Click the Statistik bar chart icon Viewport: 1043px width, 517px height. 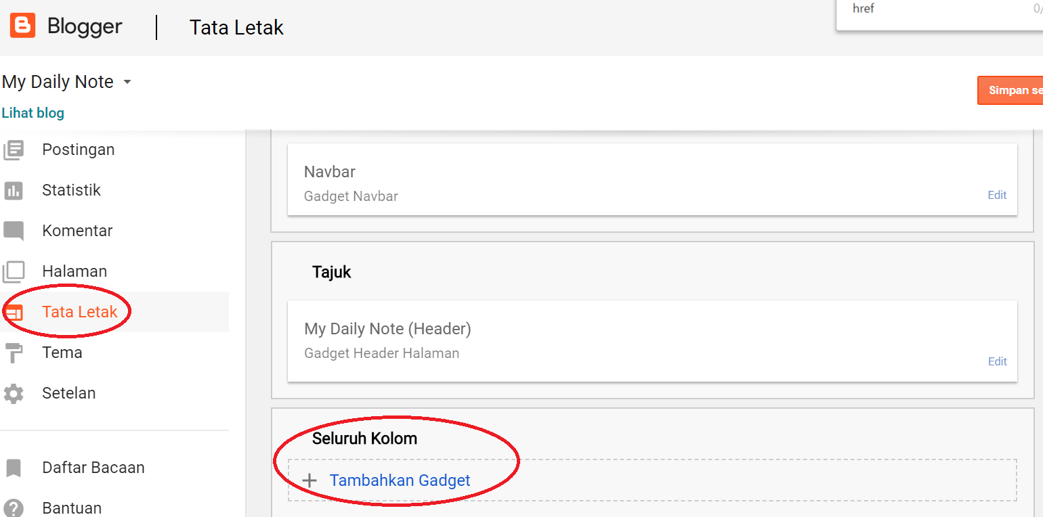point(14,190)
